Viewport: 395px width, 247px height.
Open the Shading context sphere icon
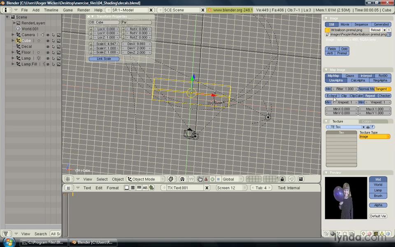(x=332, y=234)
